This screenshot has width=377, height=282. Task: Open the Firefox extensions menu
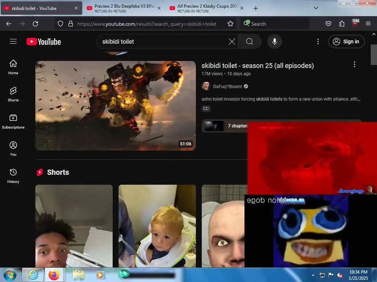tap(342, 24)
